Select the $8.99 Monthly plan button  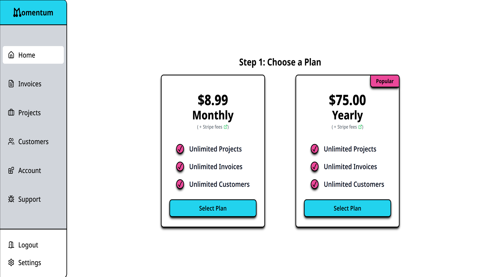(x=213, y=208)
